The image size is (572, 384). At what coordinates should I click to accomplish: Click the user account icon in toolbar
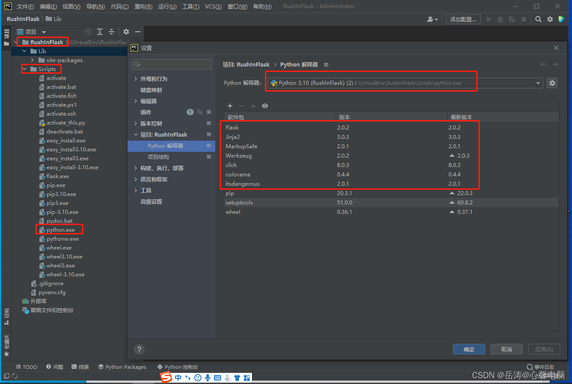[432, 19]
